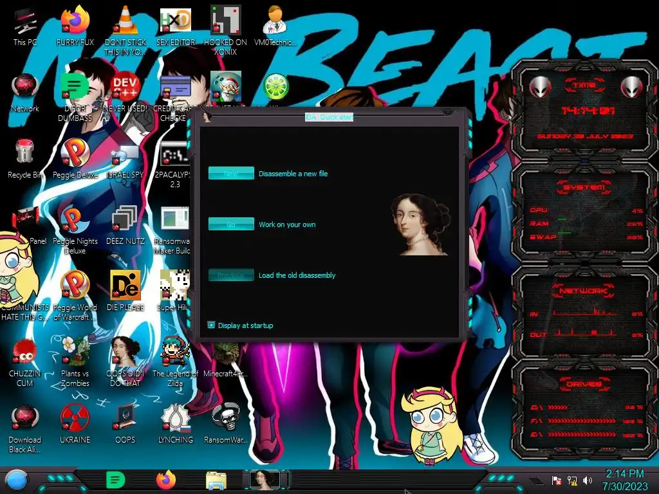Select the LYNCHING noose icon
This screenshot has width=659, height=494.
[x=175, y=425]
